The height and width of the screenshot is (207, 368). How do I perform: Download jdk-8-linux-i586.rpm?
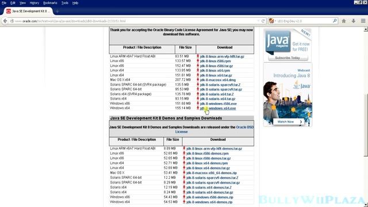click(x=215, y=61)
